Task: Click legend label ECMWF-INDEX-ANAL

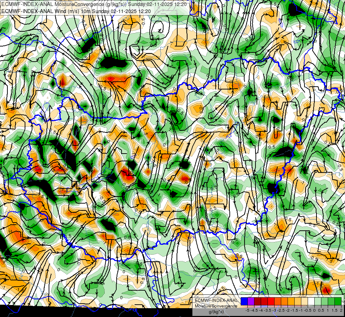Action: 216,300
